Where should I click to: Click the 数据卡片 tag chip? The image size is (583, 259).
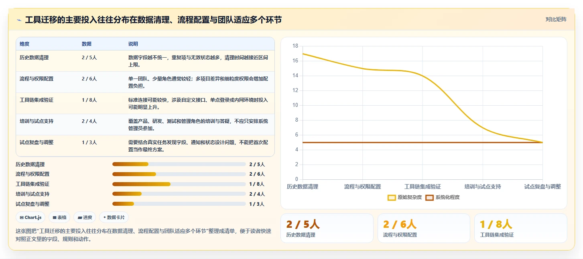114,217
